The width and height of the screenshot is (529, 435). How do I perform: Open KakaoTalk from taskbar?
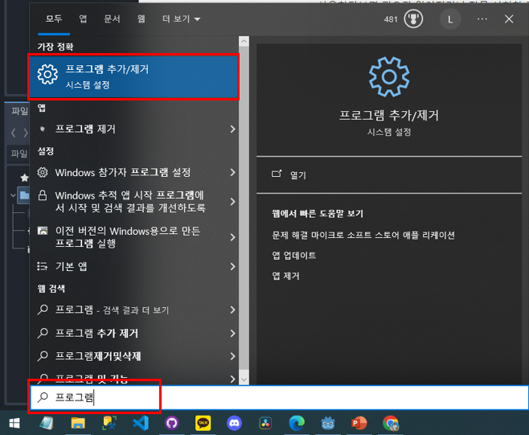point(203,423)
